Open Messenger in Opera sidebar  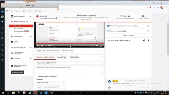point(2,12)
